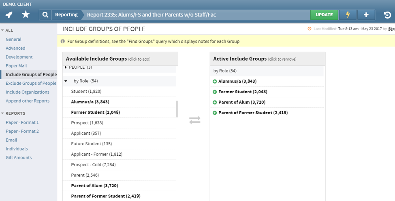The height and width of the screenshot is (201, 395).
Task: Select Paper - Format 1 report
Action: coord(22,122)
